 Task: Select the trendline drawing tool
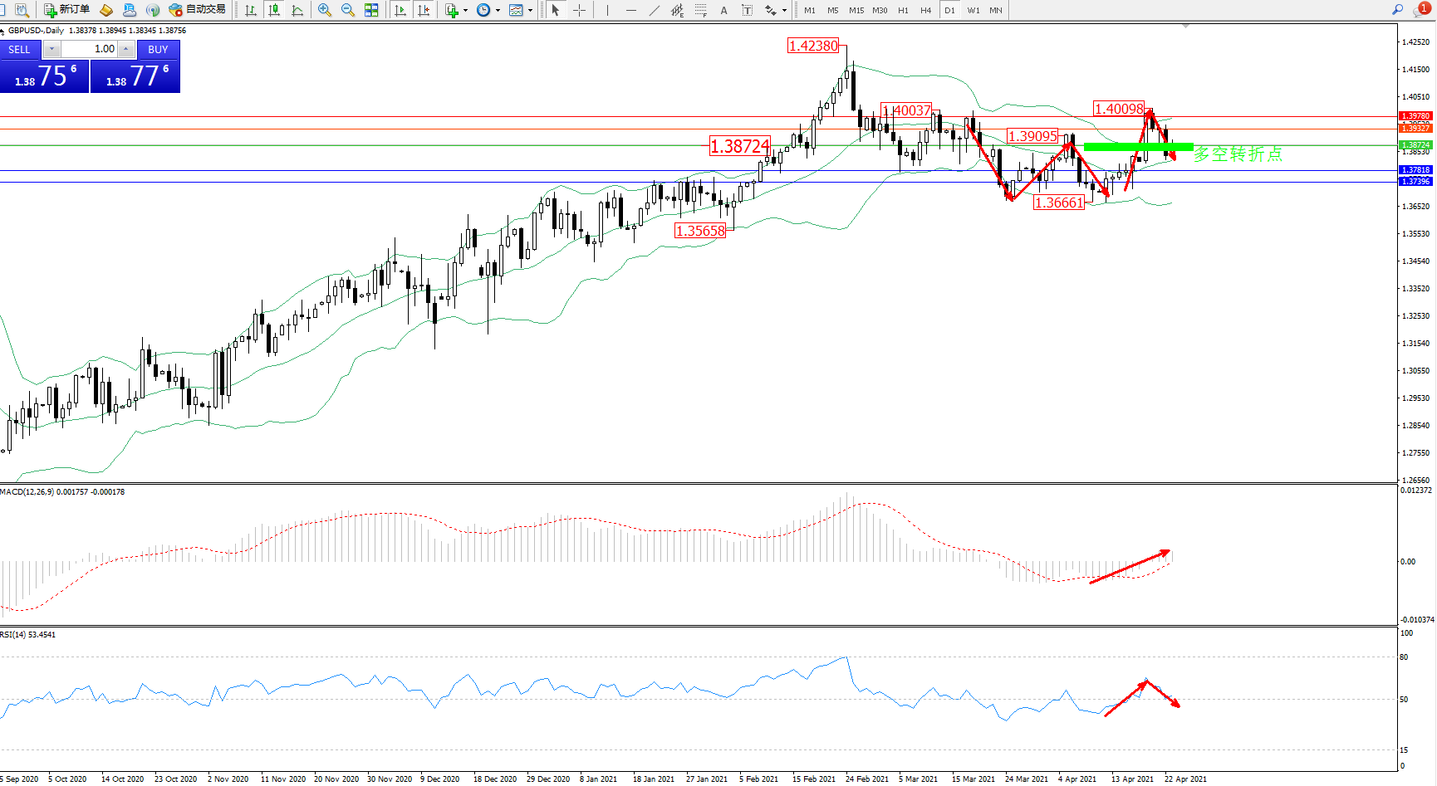[x=655, y=10]
